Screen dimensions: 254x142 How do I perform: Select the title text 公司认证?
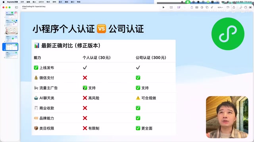pos(126,29)
